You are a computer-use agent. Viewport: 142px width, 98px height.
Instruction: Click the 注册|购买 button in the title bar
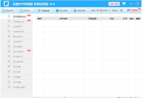coord(114,4)
